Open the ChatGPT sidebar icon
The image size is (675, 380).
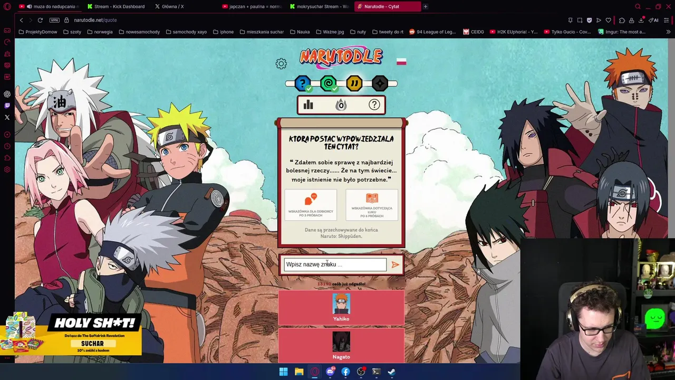pos(7,94)
